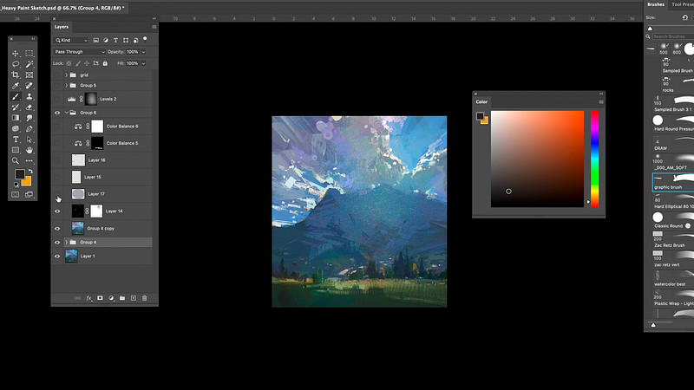Select the Move tool

click(16, 54)
